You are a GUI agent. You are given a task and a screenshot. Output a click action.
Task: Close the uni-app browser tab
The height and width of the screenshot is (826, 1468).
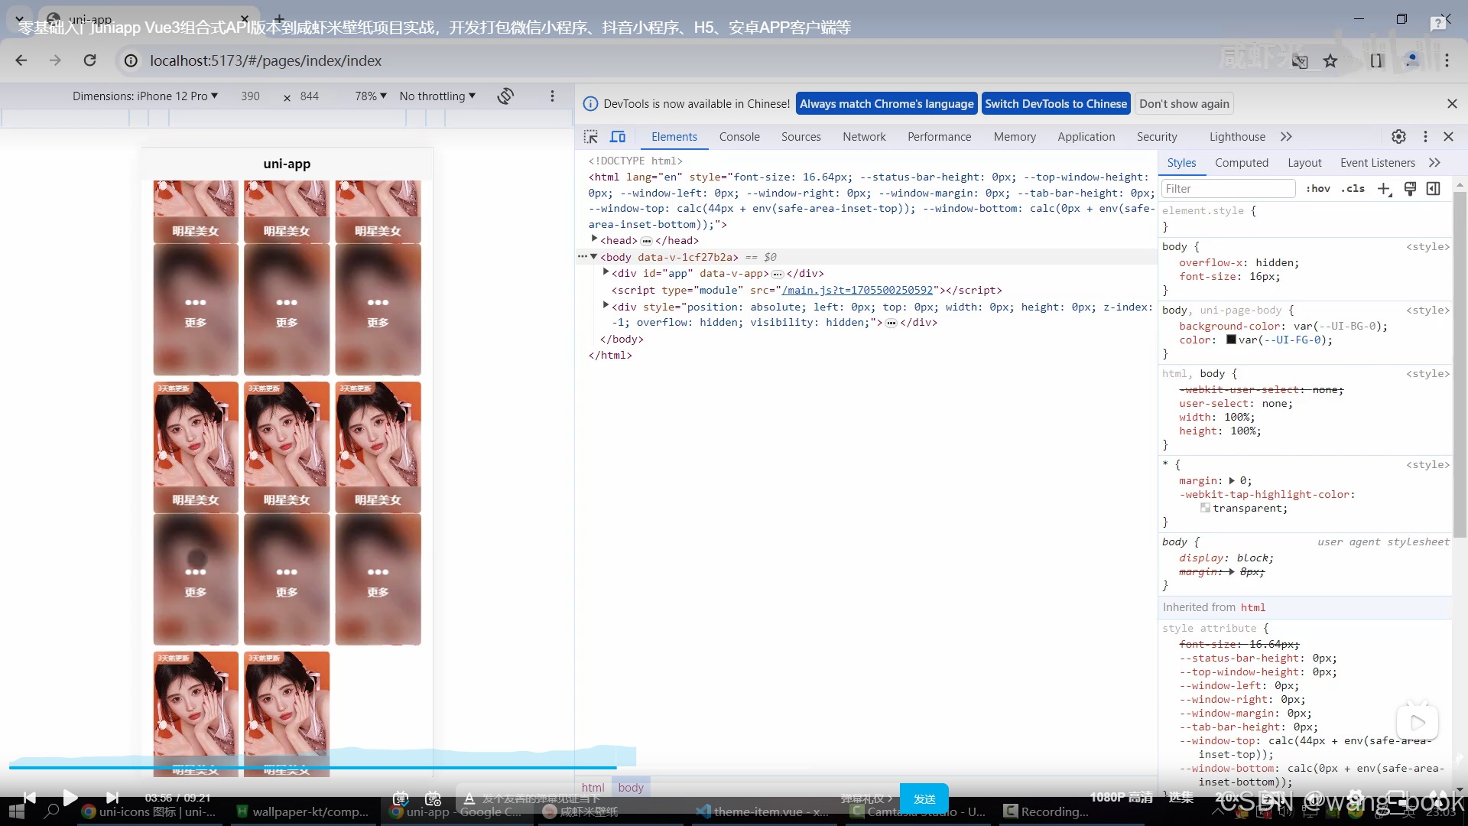tap(245, 19)
